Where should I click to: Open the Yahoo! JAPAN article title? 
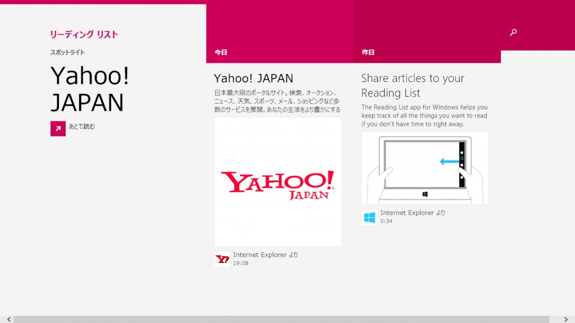(253, 78)
